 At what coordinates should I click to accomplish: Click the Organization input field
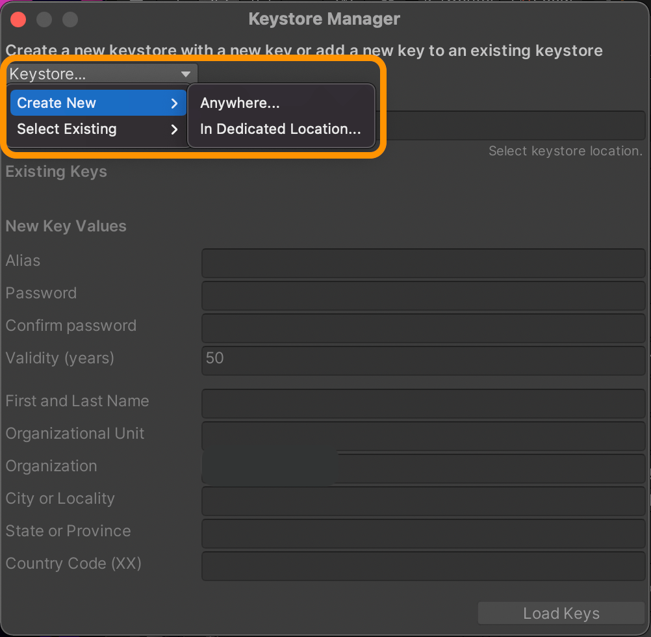(422, 468)
